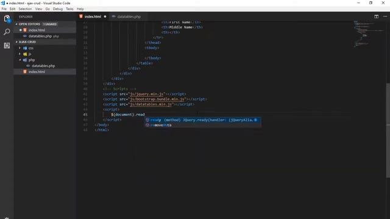Screen dimensions: 390x219
Task: Expand the js folder arrow
Action: 20,54
